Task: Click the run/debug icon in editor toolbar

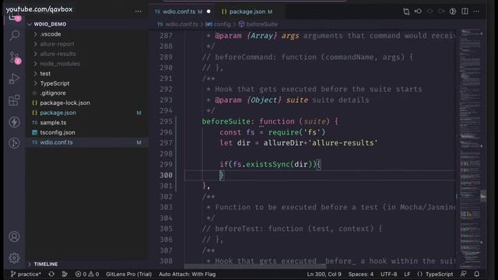Action: pyautogui.click(x=453, y=12)
